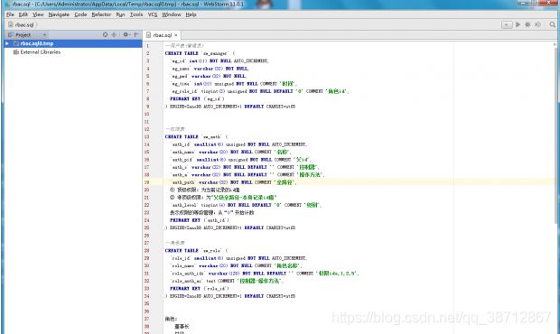Click the SQL file icon on rbac.sql tab
This screenshot has height=334, width=560.
[148, 35]
